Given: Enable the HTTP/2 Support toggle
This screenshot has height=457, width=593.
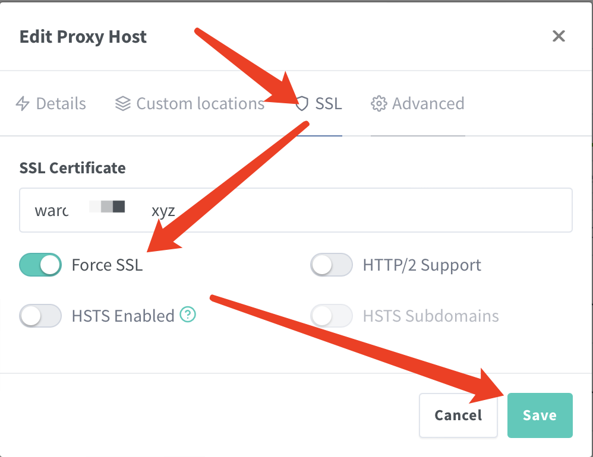Looking at the screenshot, I should (332, 265).
